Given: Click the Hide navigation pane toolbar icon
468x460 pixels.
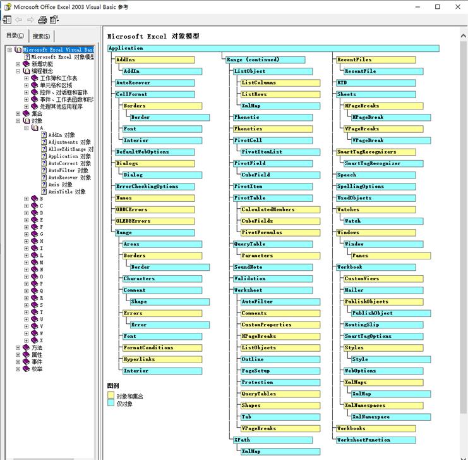Looking at the screenshot, I should (7, 20).
